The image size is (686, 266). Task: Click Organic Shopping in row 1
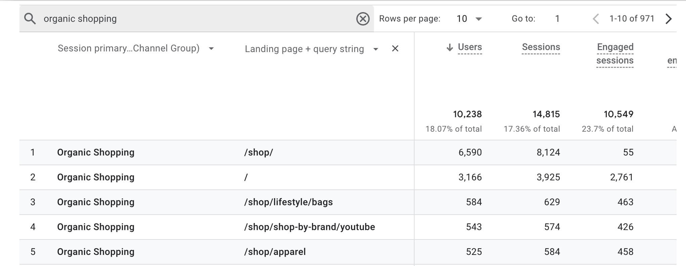tap(96, 152)
